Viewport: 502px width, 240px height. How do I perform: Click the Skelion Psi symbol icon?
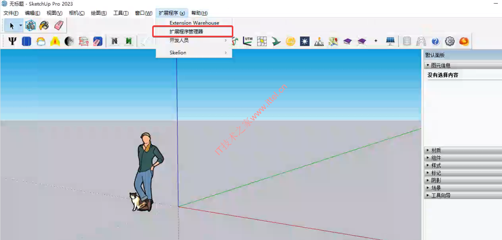tap(12, 41)
